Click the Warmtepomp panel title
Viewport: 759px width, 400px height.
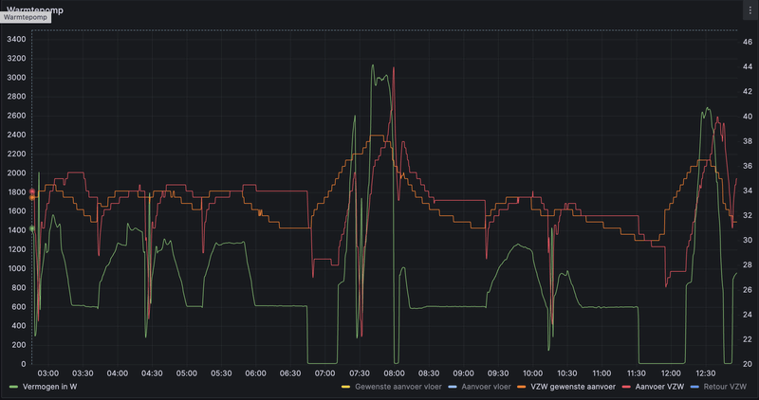point(35,9)
